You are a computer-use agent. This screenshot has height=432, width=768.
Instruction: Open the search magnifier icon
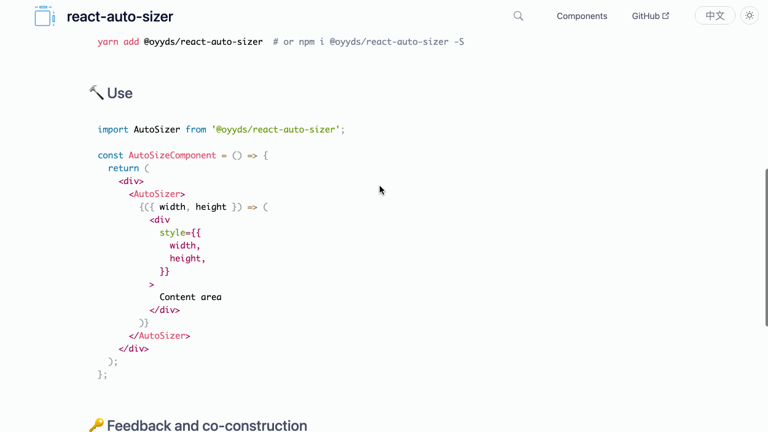[519, 16]
